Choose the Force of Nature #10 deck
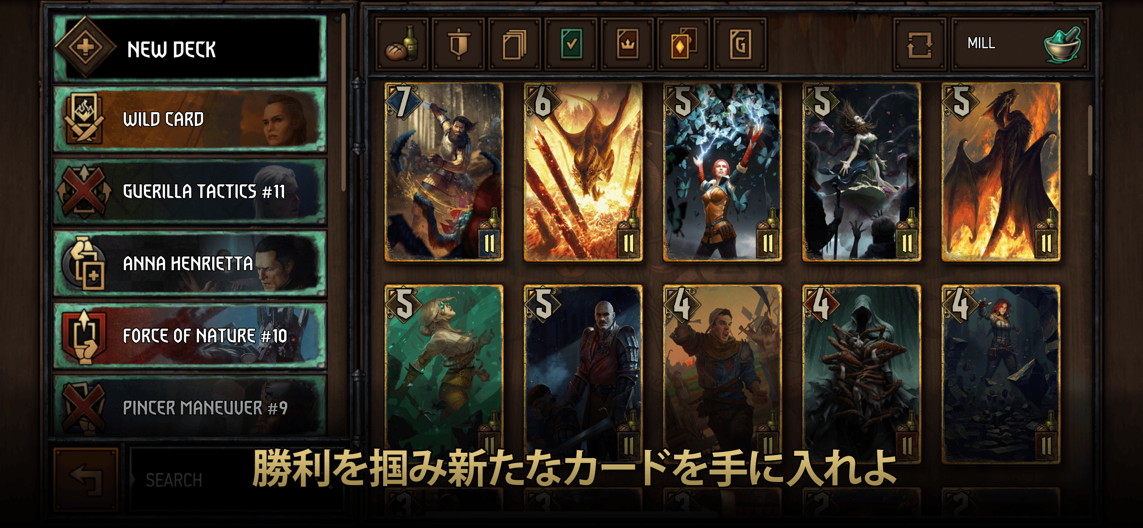 click(190, 336)
